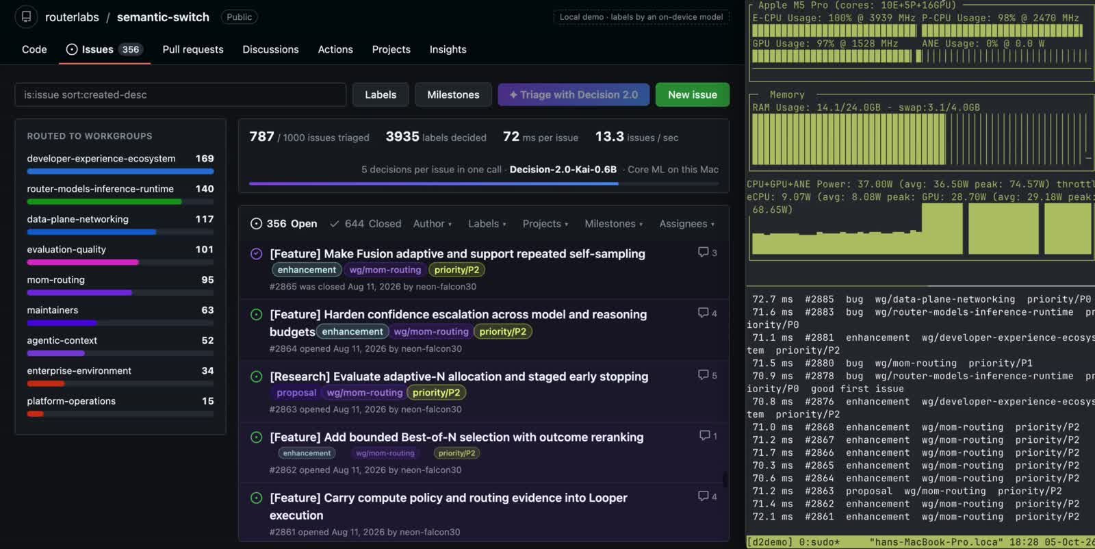Click the priority/P2 label on Evaluate adaptive-N issue
Viewport: 1095px width, 549px height.
click(x=436, y=392)
